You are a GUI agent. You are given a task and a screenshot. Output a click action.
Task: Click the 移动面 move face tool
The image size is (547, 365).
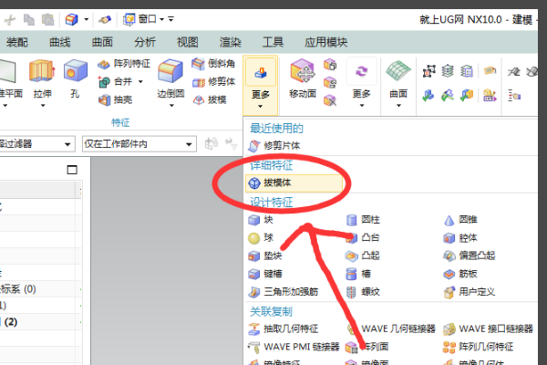[x=303, y=78]
